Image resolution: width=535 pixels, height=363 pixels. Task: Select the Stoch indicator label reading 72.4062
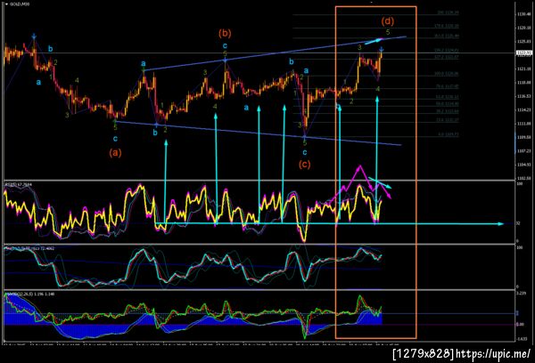click(29, 248)
